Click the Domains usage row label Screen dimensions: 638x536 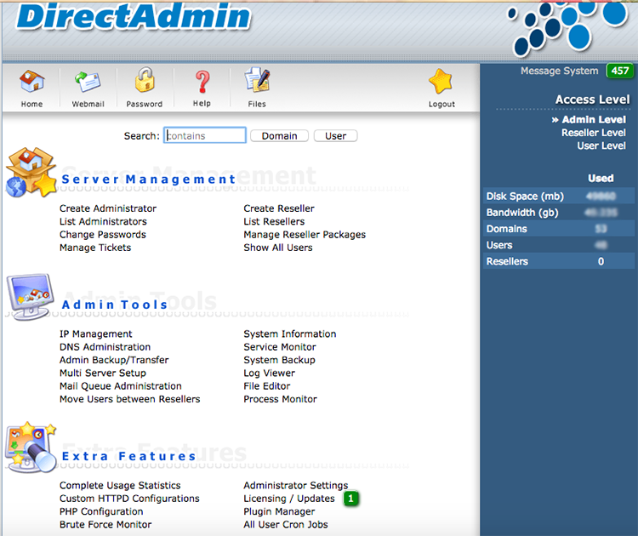click(x=507, y=229)
